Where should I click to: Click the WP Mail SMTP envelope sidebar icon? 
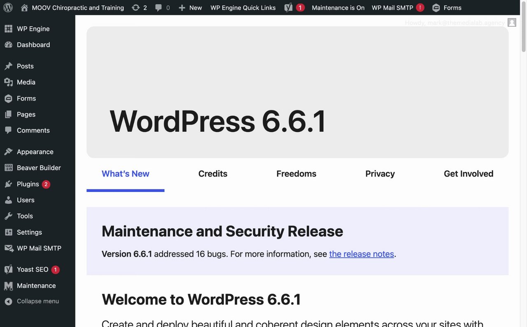coord(8,248)
